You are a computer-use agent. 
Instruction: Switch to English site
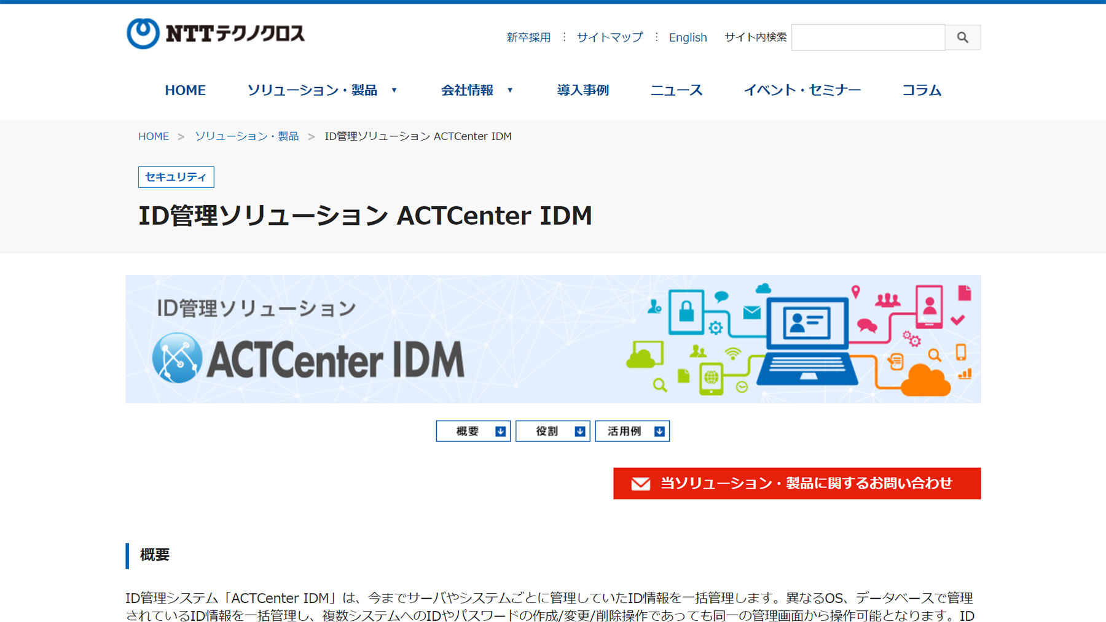click(688, 37)
